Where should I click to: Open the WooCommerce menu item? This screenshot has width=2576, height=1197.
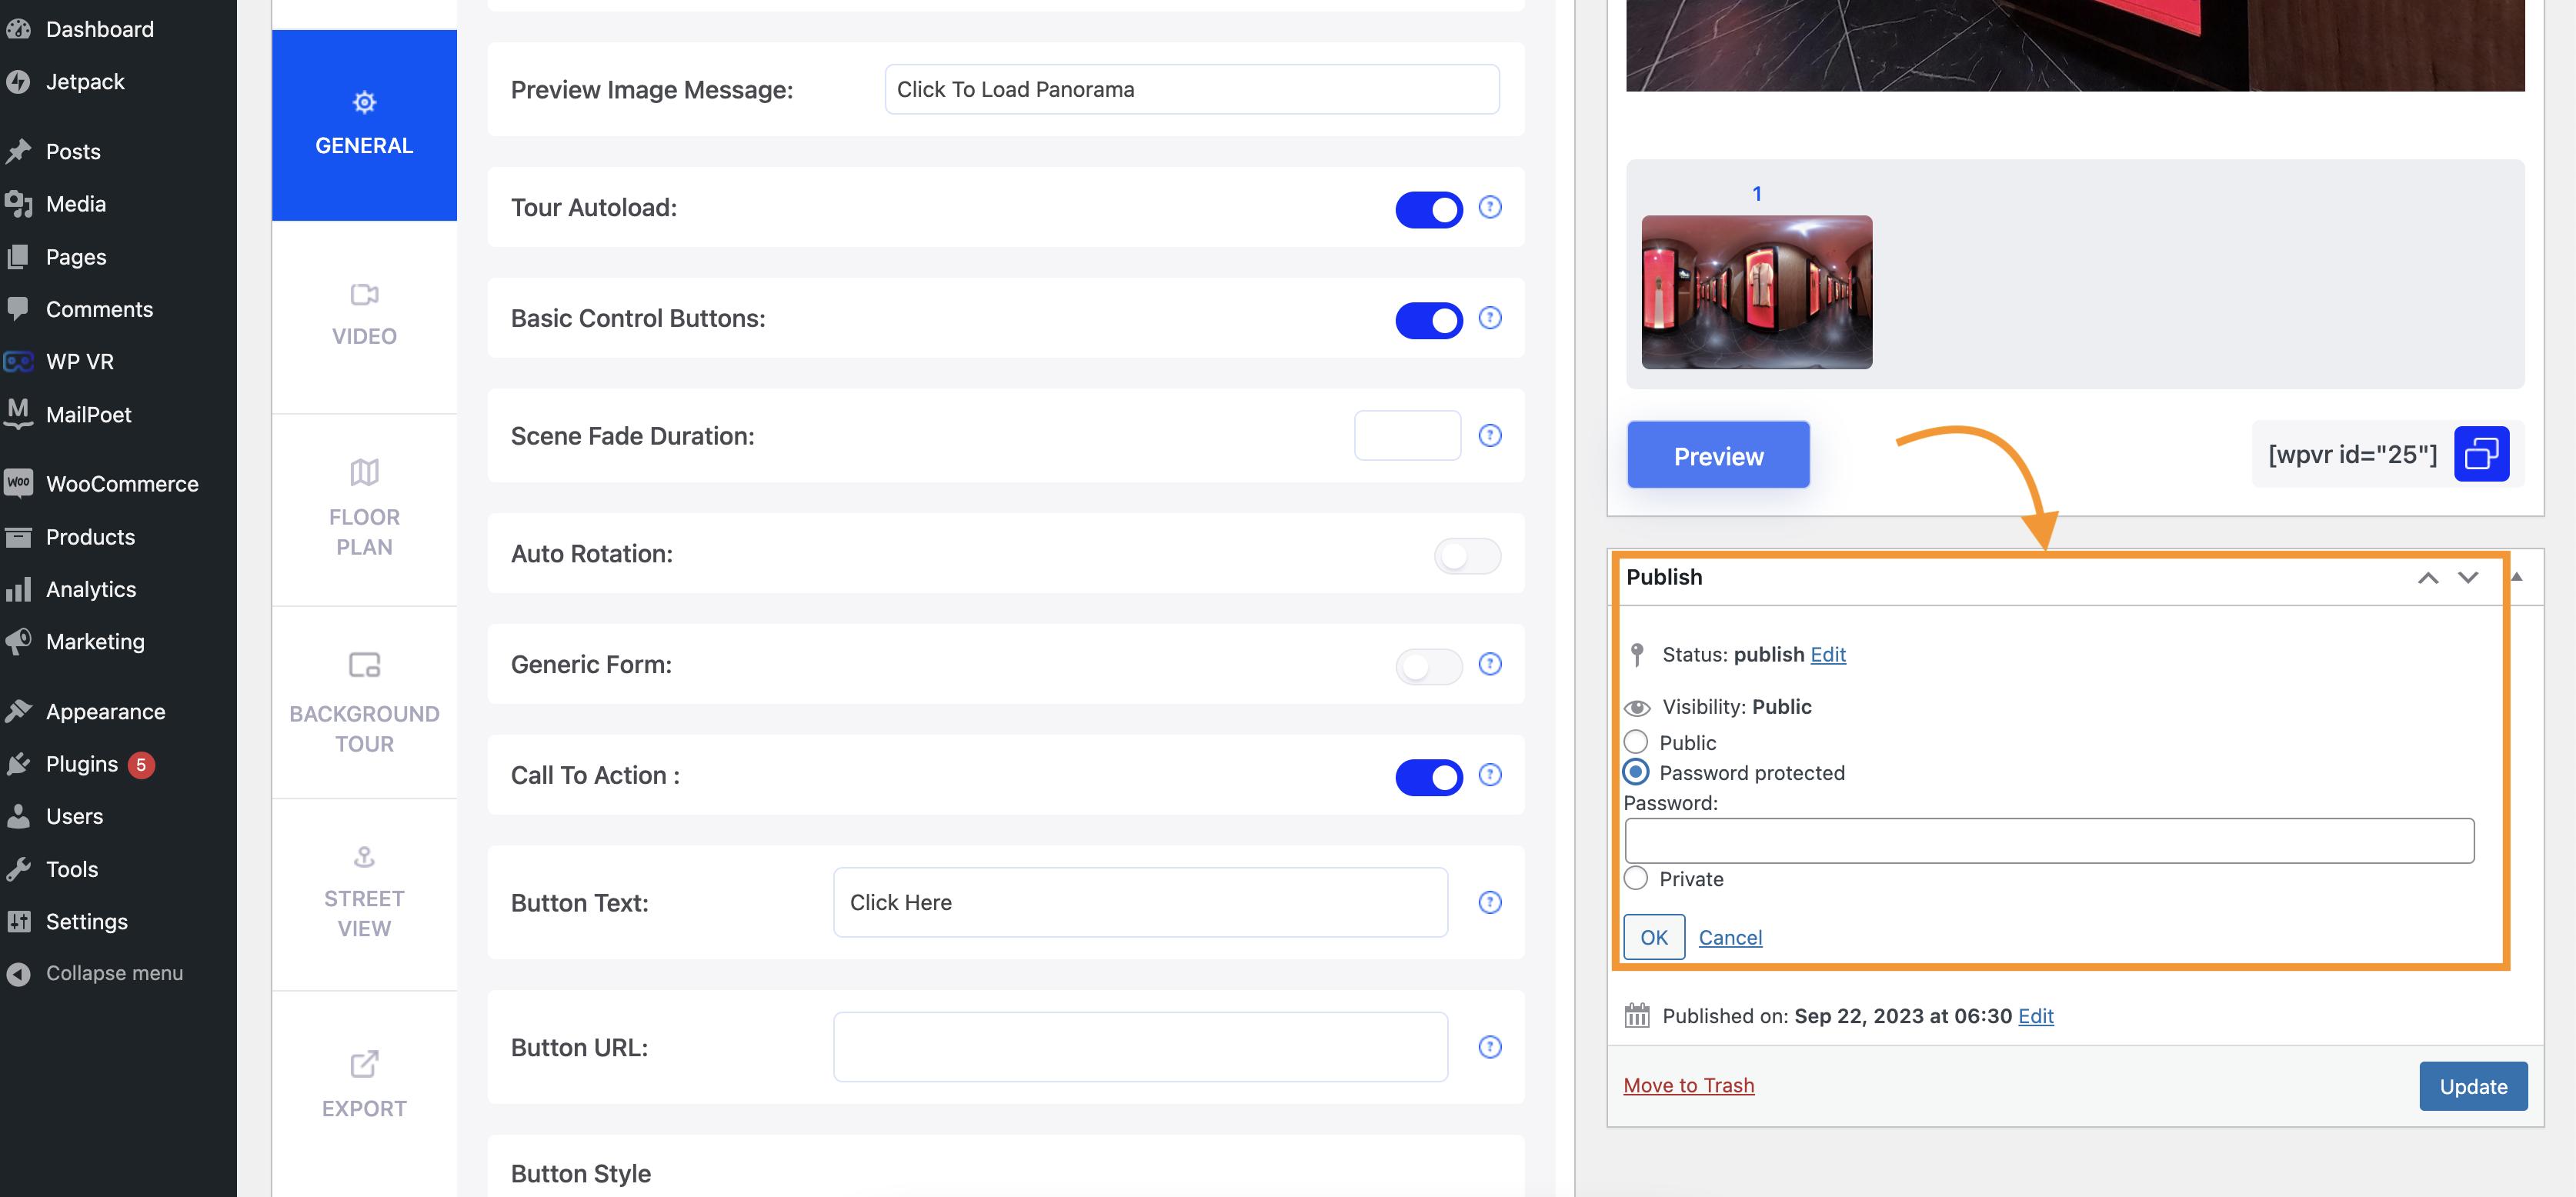[x=123, y=483]
